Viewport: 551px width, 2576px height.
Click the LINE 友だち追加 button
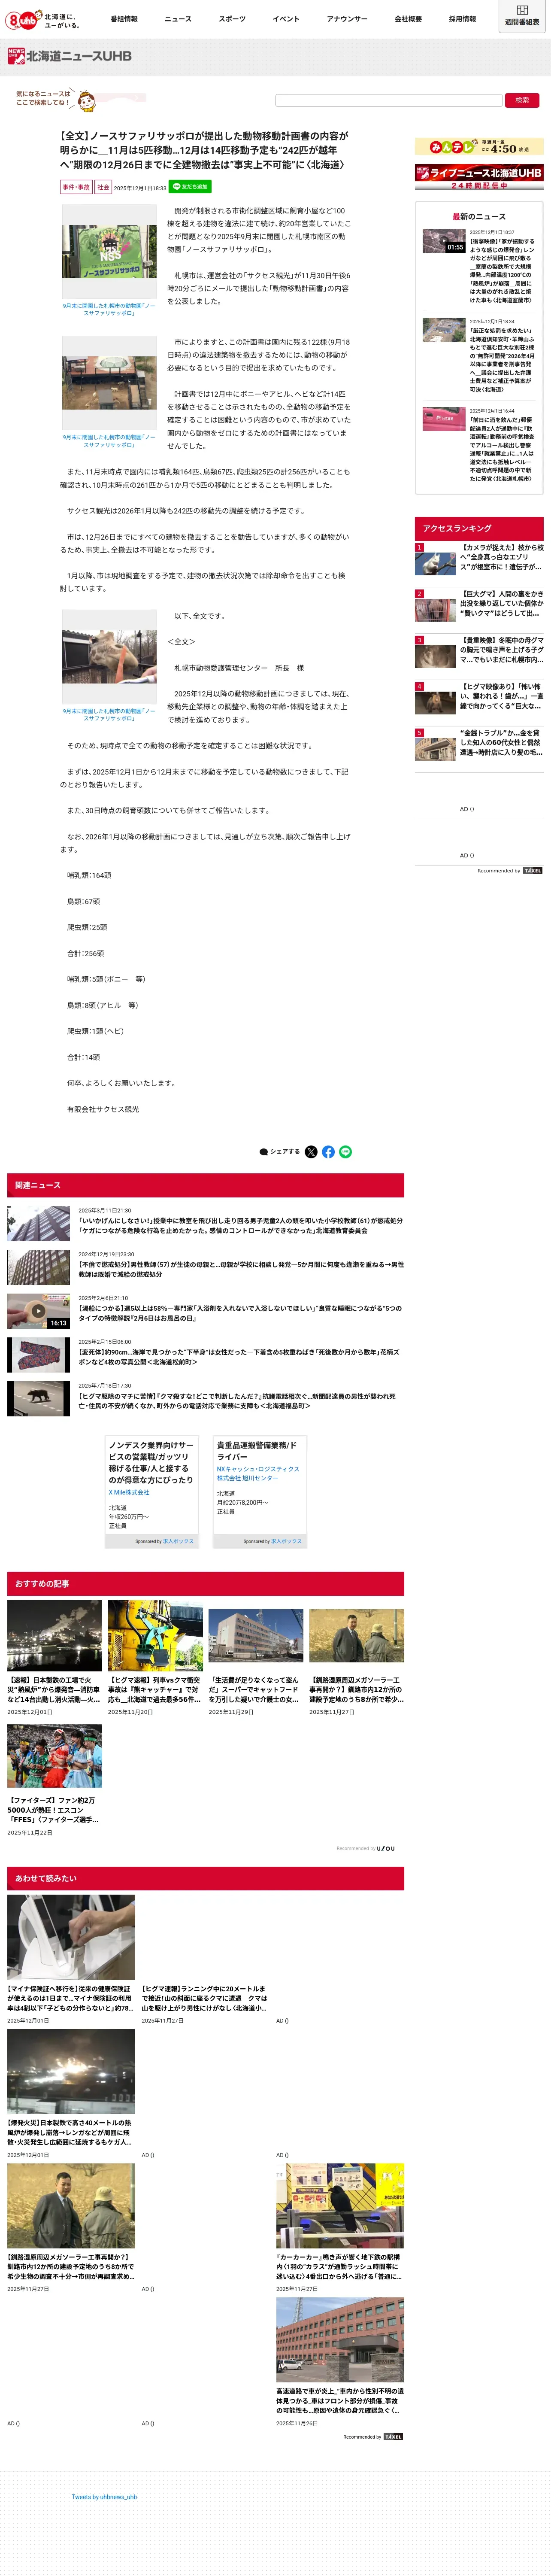[190, 187]
